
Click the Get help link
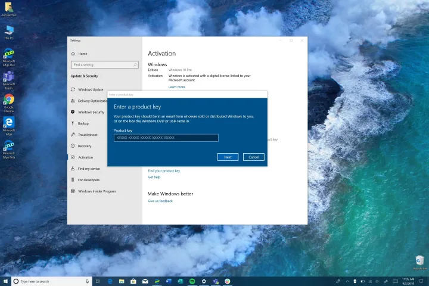click(154, 177)
